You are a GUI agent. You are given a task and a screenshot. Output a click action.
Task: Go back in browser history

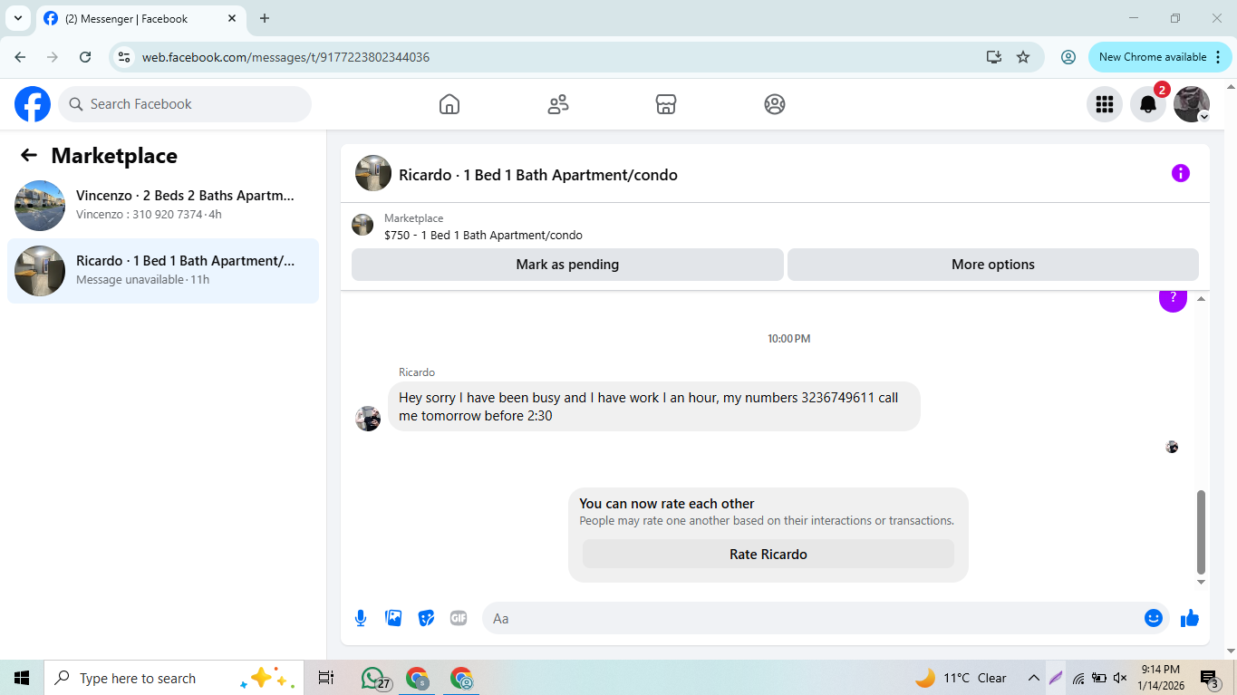click(x=20, y=57)
